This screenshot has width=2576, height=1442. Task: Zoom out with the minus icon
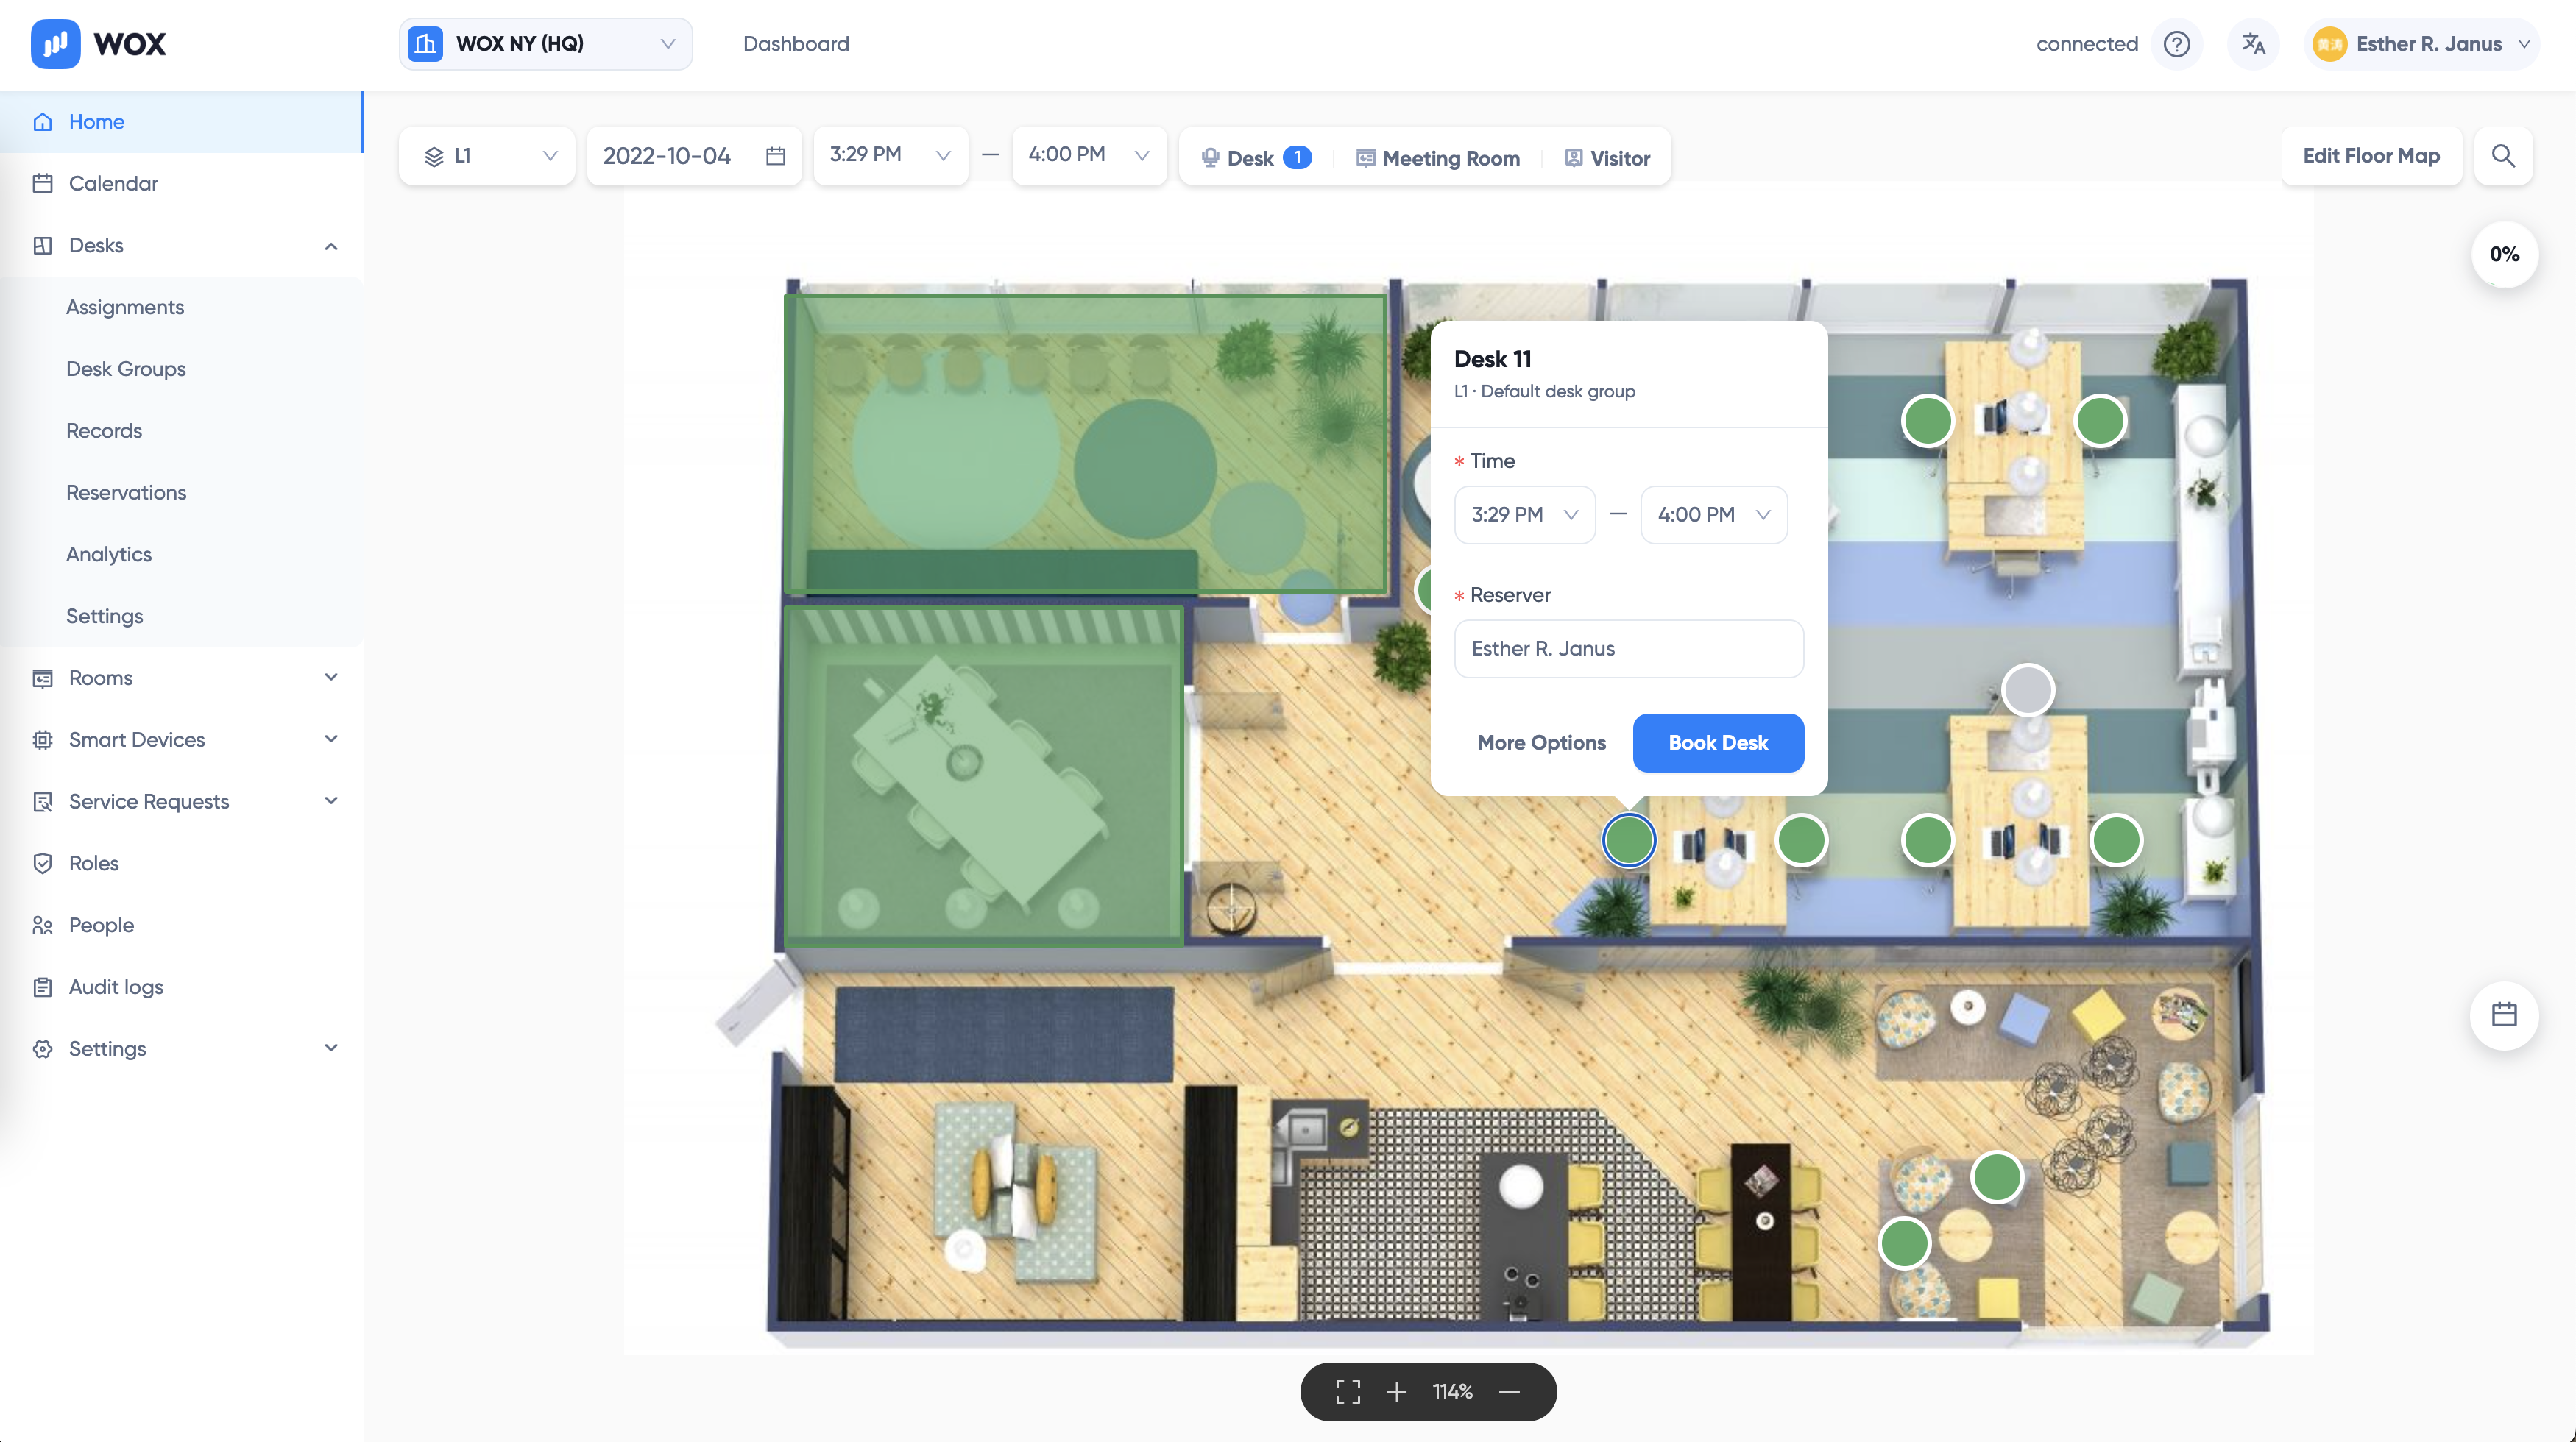click(x=1510, y=1392)
